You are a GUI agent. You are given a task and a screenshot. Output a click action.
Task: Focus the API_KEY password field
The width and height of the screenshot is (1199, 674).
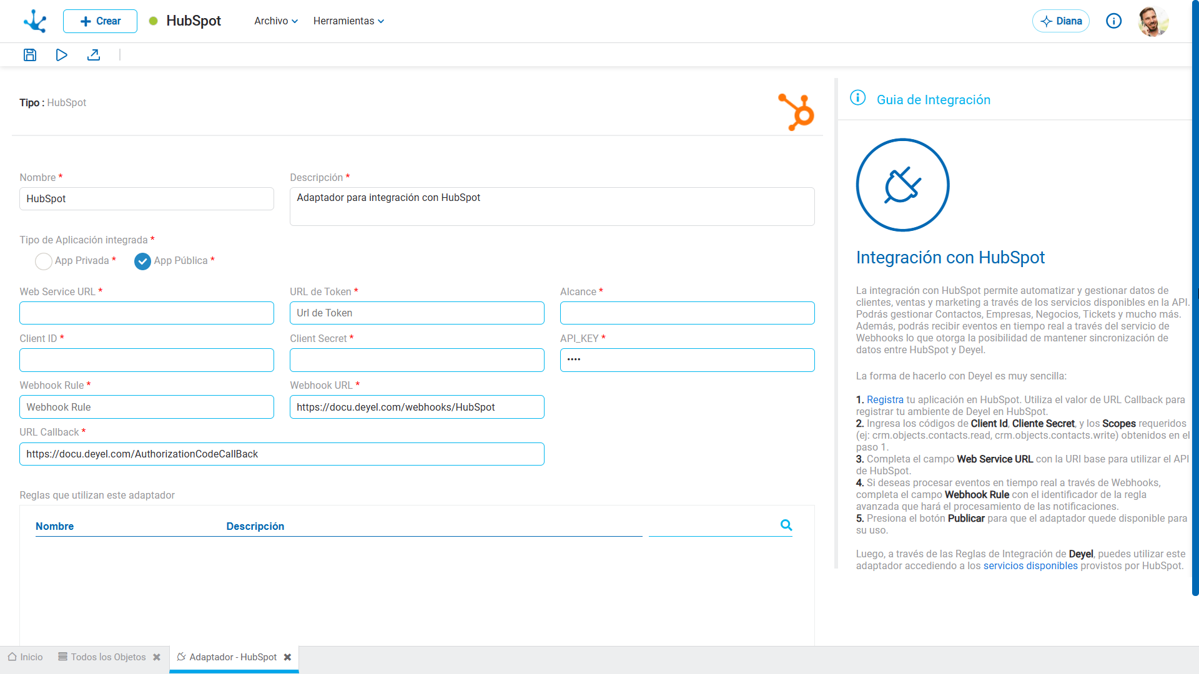click(x=688, y=360)
